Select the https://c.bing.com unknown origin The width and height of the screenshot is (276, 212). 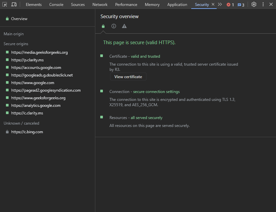pyautogui.click(x=27, y=132)
